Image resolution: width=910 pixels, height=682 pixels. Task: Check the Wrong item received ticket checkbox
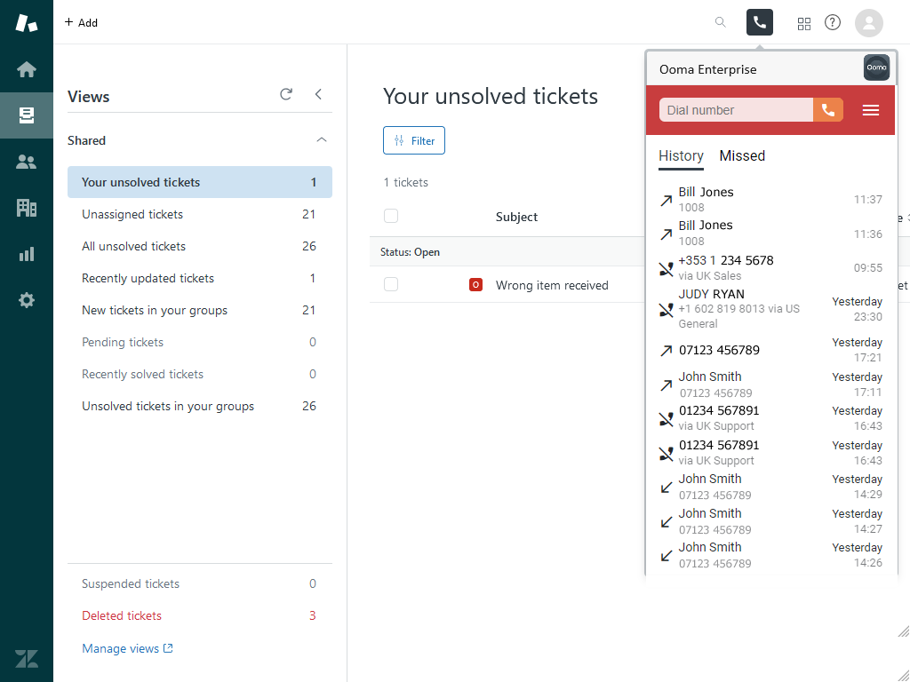tap(391, 284)
